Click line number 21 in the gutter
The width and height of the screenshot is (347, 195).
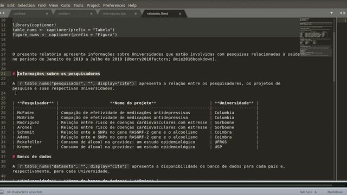coord(3,74)
